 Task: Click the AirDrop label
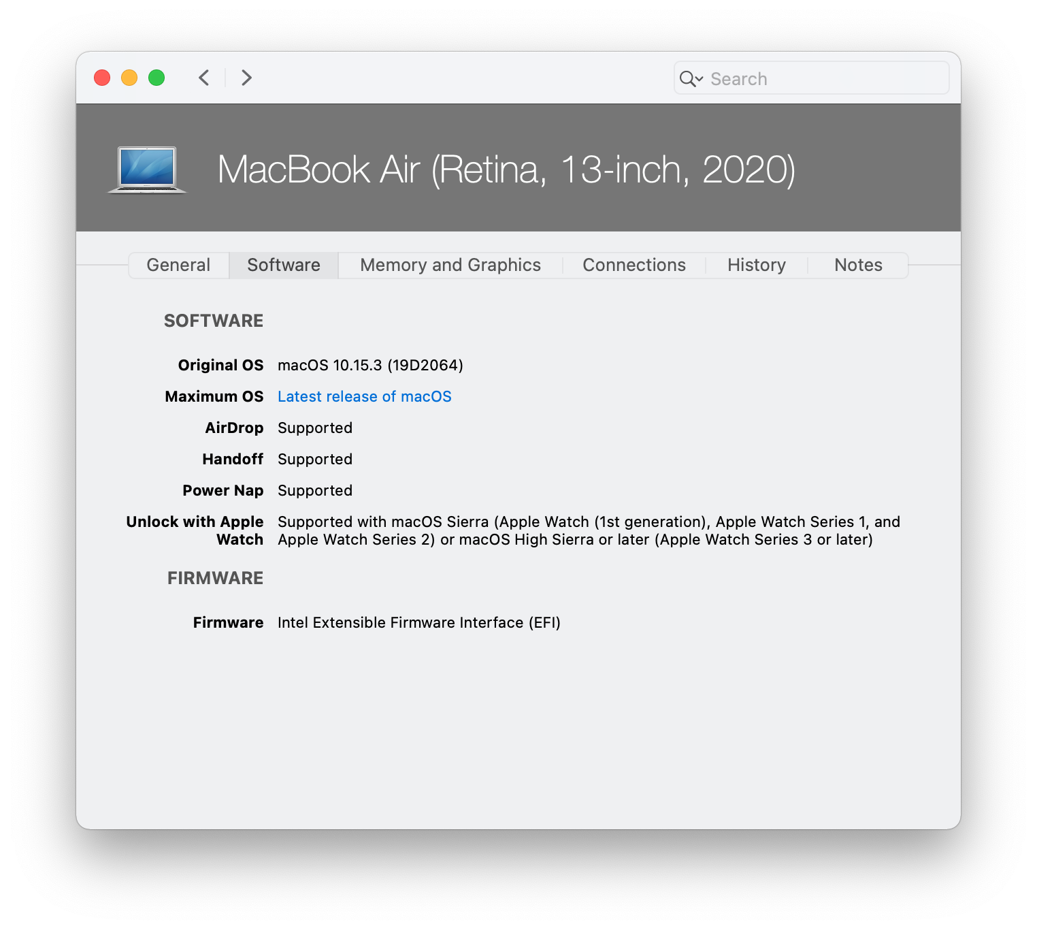pyautogui.click(x=234, y=428)
